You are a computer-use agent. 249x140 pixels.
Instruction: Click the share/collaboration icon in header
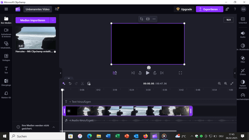click(227, 9)
